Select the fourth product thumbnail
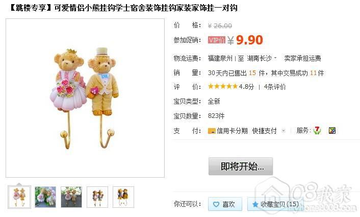The height and width of the screenshot is (217, 360). click(x=97, y=197)
